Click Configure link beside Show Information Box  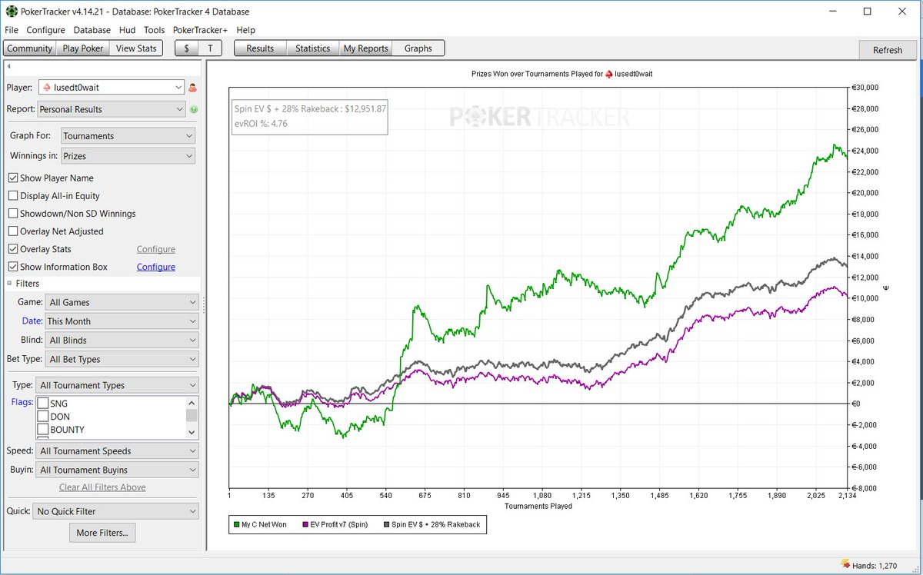click(x=156, y=267)
